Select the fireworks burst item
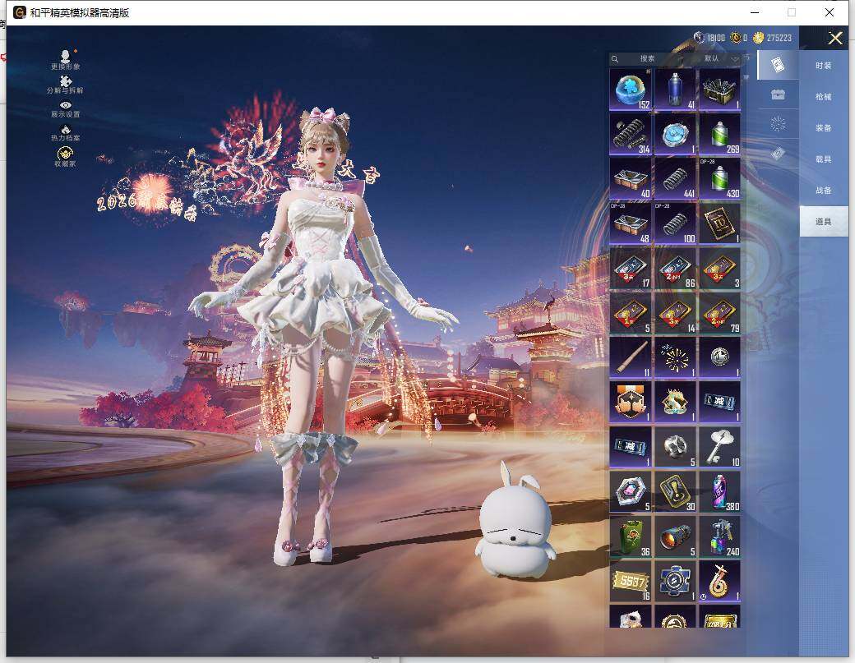The height and width of the screenshot is (663, 855). (675, 357)
